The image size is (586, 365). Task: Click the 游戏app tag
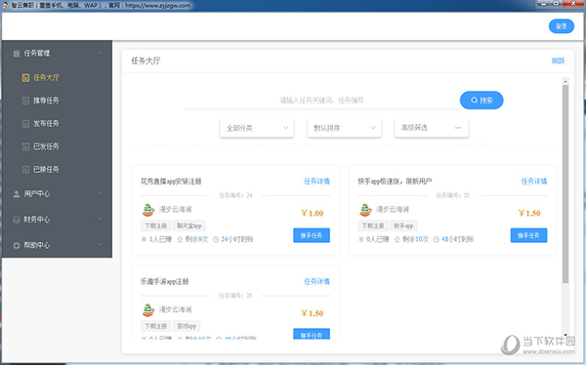[x=187, y=326]
